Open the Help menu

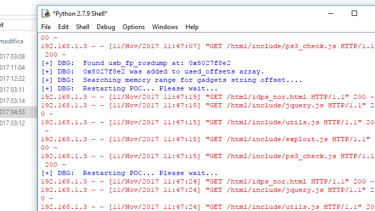[192, 27]
